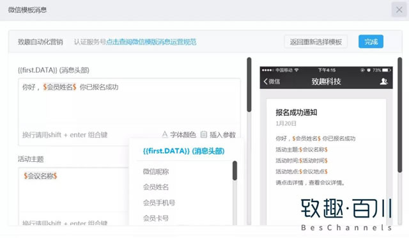Click the phone preview panel scrollbar
The height and width of the screenshot is (238, 409).
(400, 115)
